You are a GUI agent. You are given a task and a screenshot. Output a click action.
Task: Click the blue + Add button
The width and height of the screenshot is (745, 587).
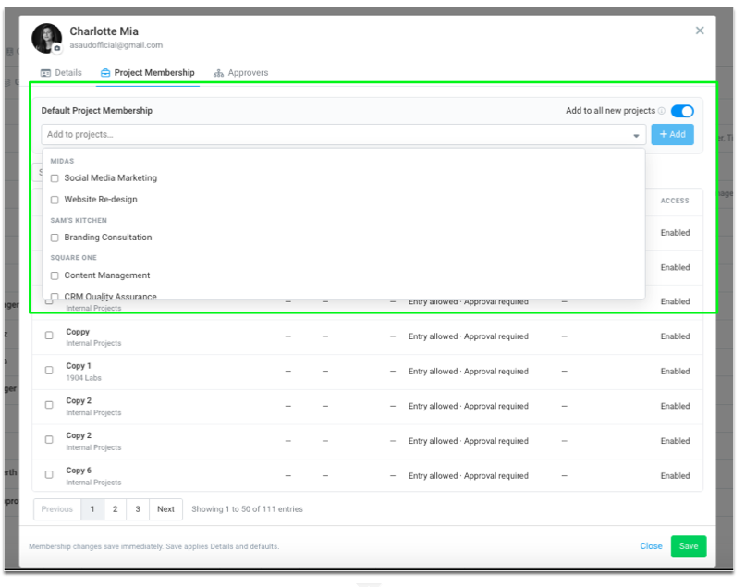(x=672, y=135)
